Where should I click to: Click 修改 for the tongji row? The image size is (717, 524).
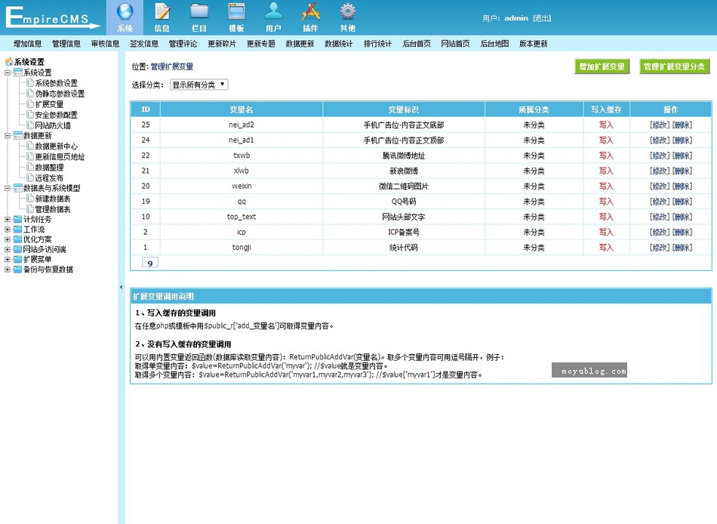pyautogui.click(x=660, y=248)
